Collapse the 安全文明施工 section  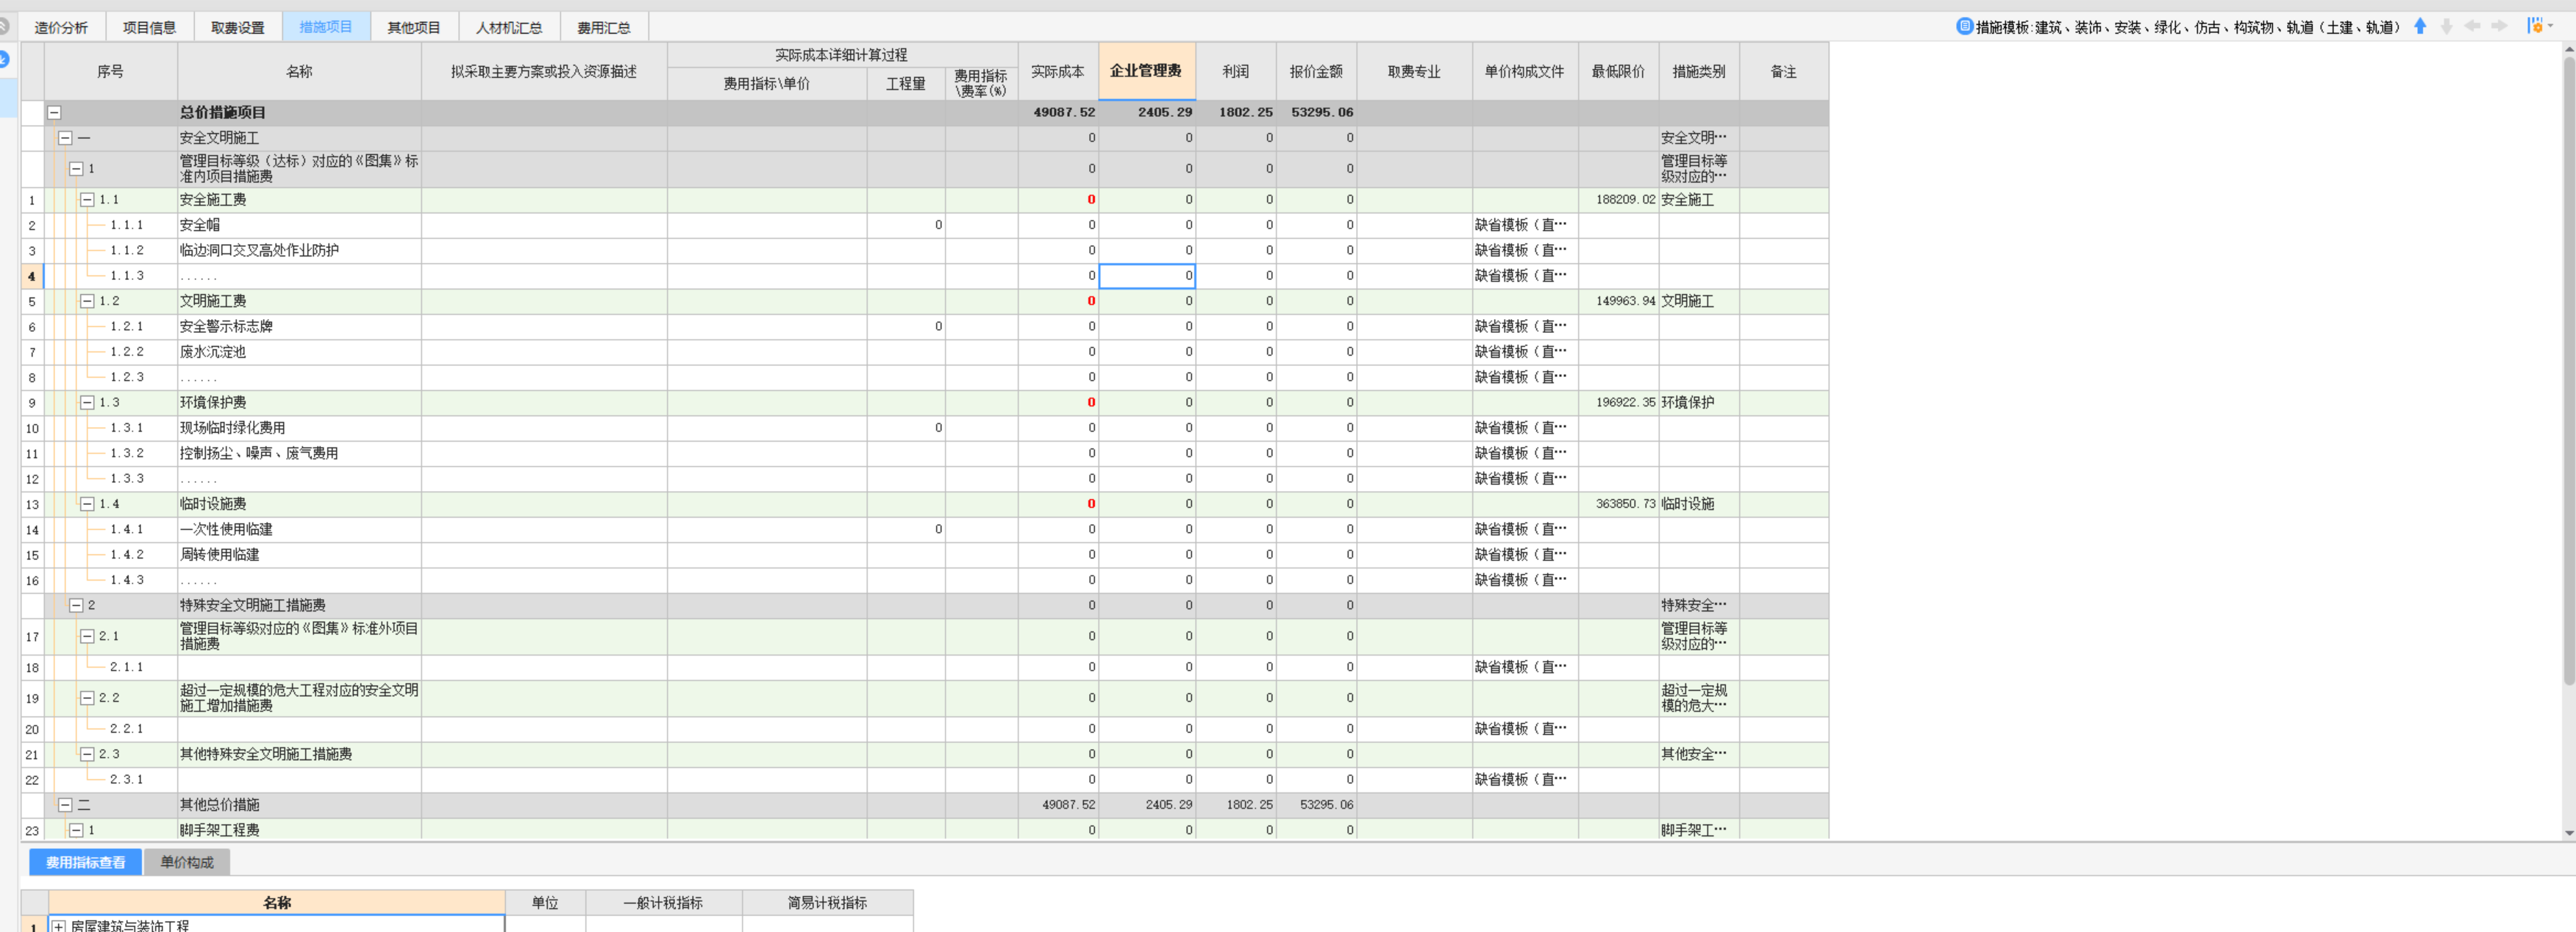[65, 138]
